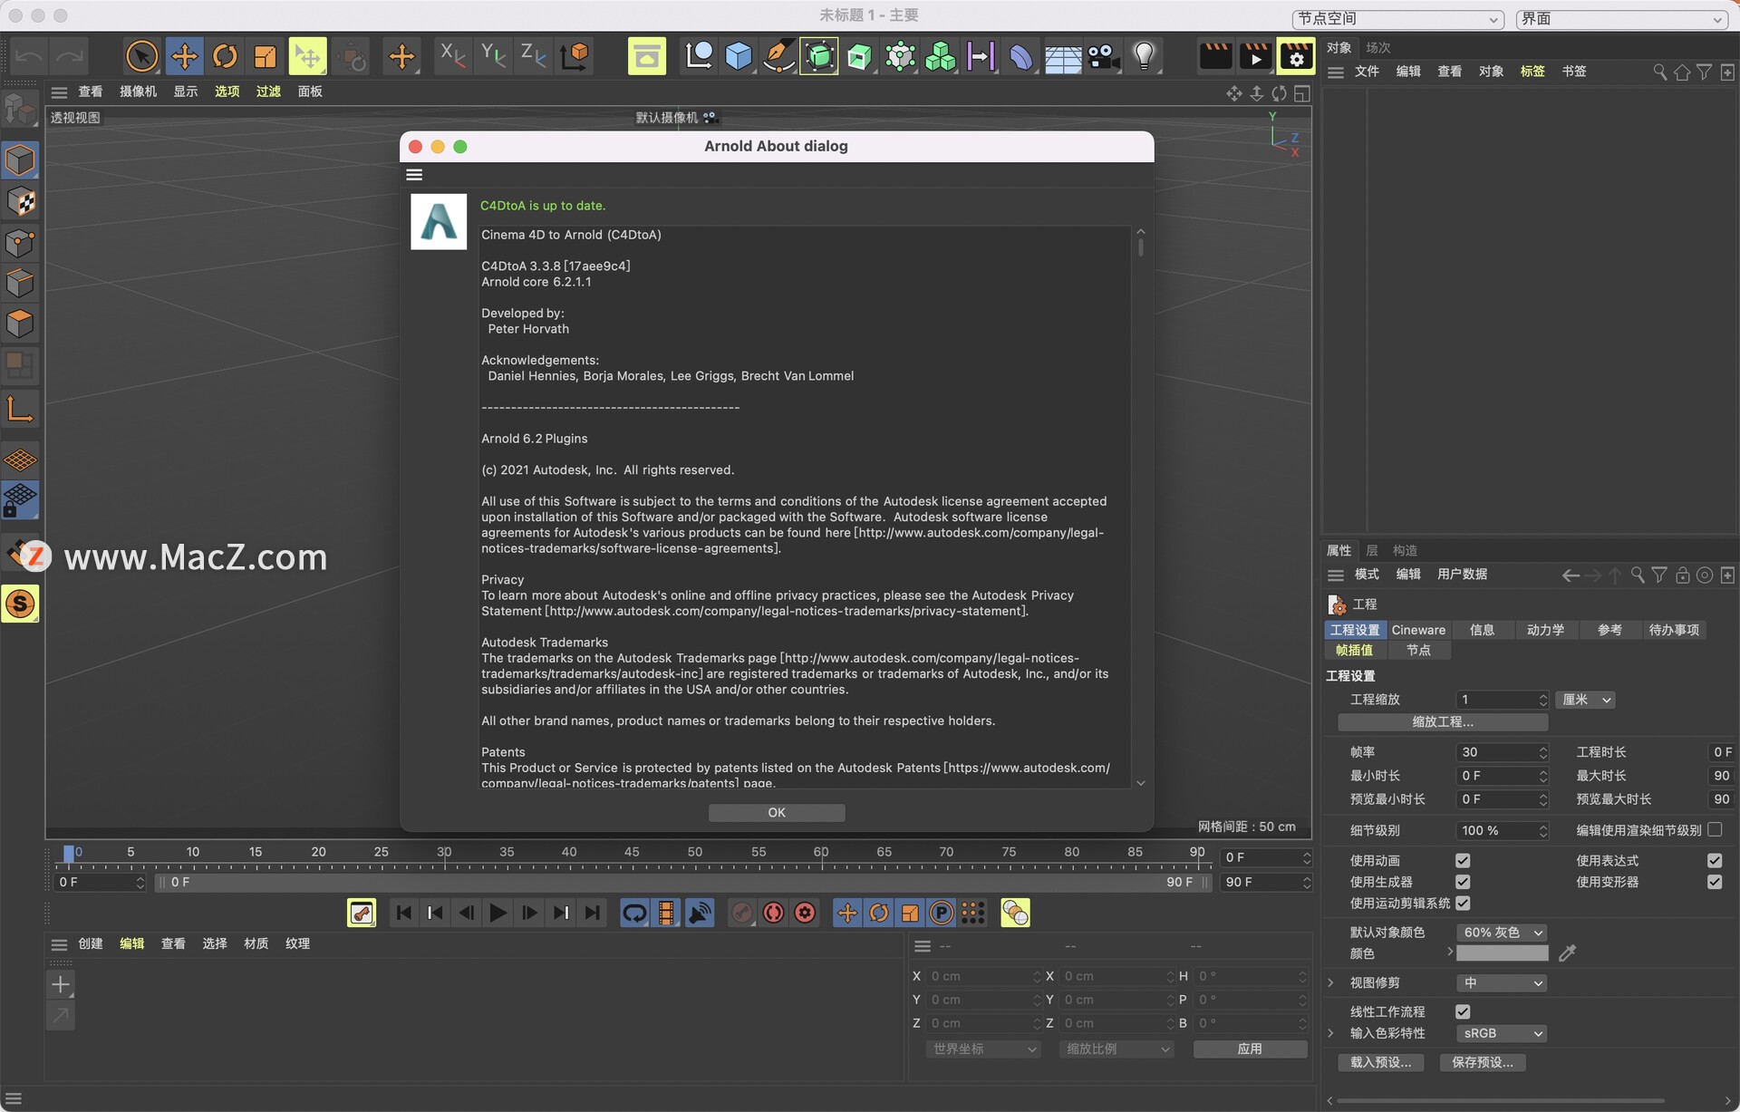Click the Camera object icon
Viewport: 1740px width, 1112px height.
(1103, 56)
